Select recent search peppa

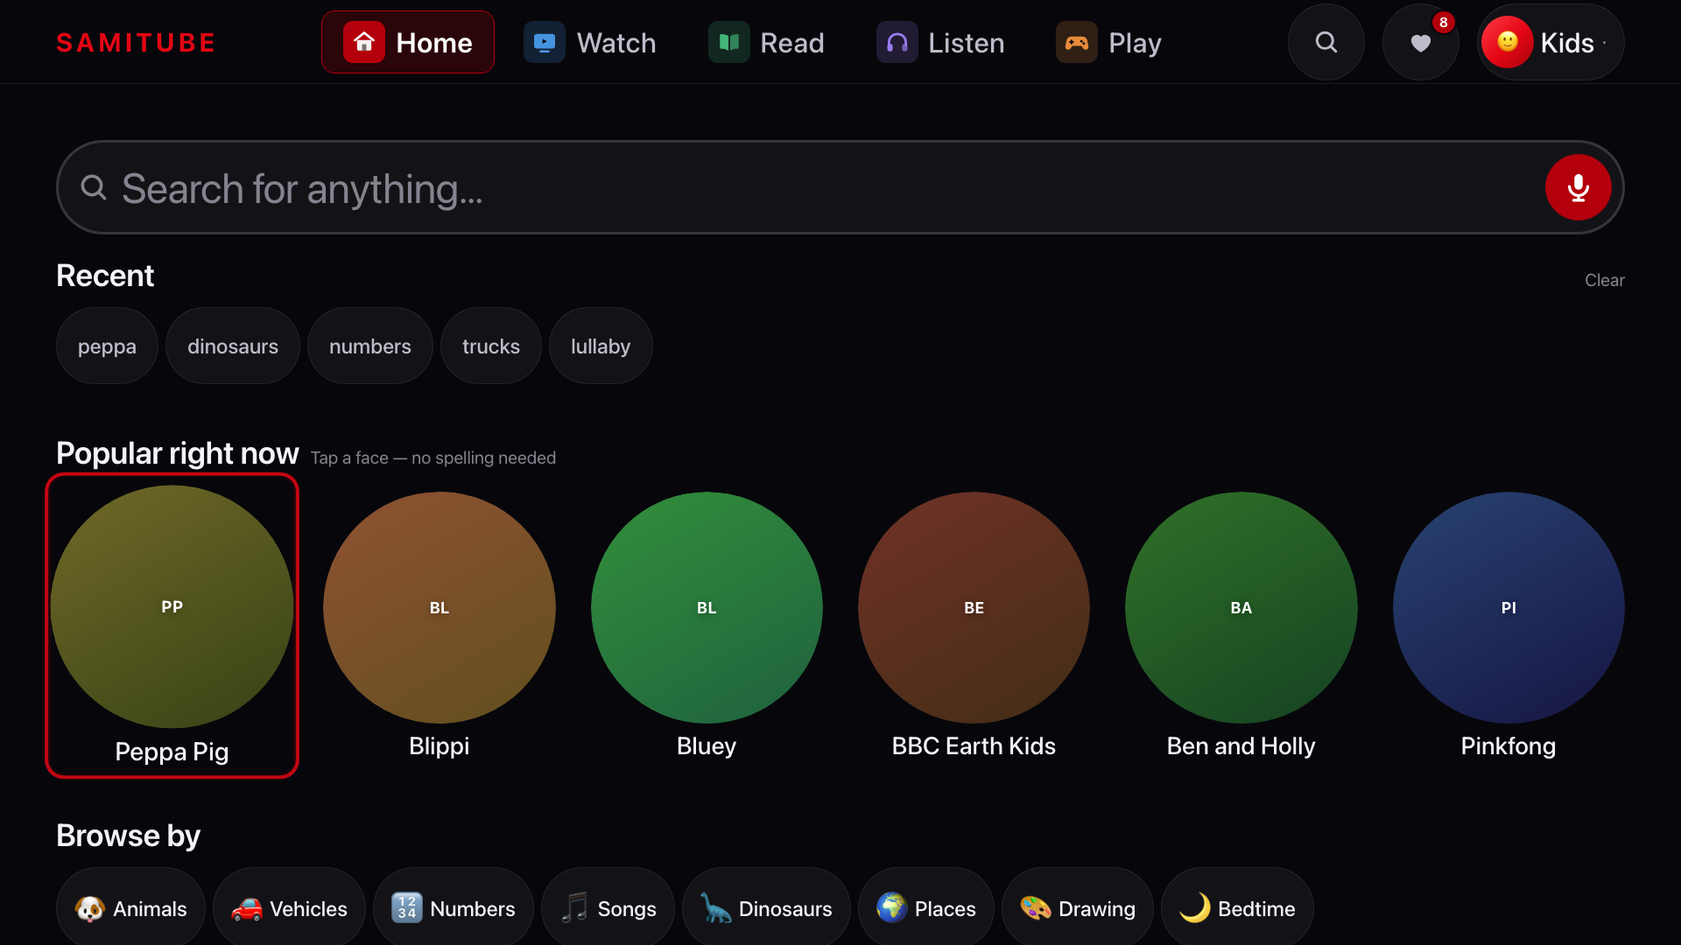(107, 346)
